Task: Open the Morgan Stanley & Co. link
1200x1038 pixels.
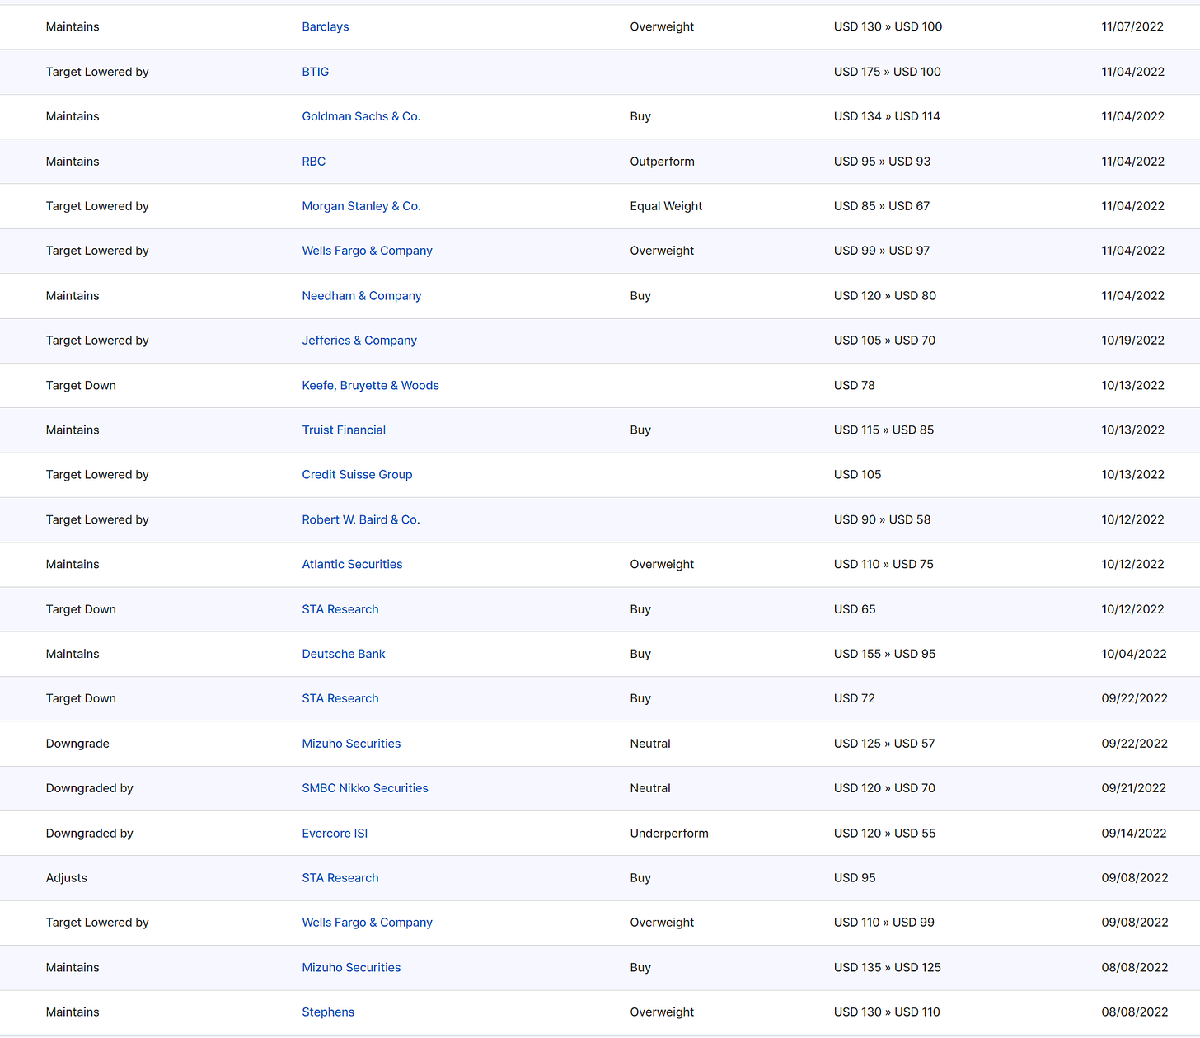Action: [361, 206]
